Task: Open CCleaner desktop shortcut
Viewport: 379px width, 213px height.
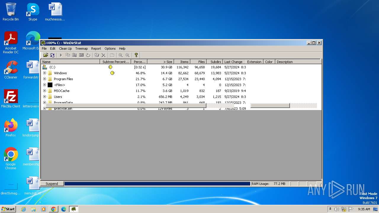Action: point(11,70)
